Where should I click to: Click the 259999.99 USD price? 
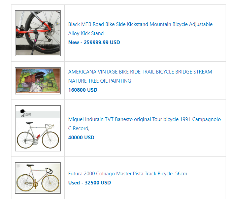point(102,42)
